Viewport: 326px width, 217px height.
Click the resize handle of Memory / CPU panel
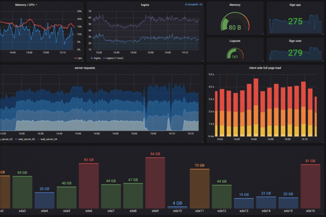click(82, 61)
